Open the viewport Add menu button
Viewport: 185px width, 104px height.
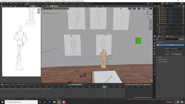63,9
